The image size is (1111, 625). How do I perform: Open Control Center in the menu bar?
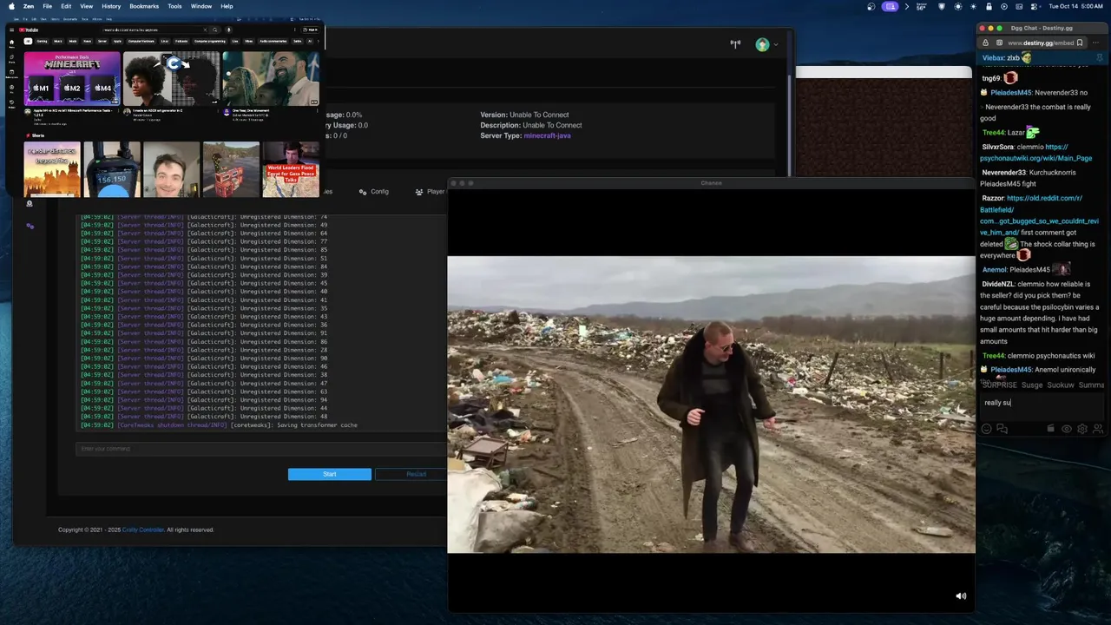(x=1034, y=6)
